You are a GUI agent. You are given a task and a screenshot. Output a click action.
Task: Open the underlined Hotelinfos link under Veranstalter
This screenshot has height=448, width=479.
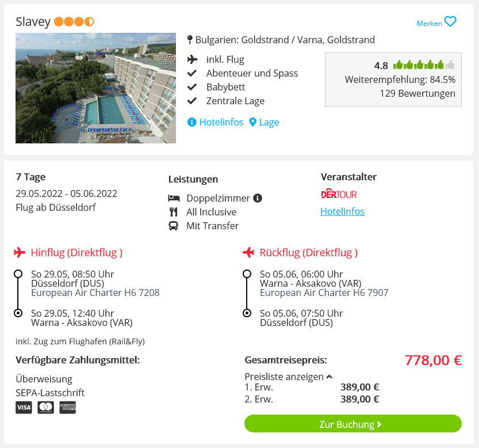(342, 211)
